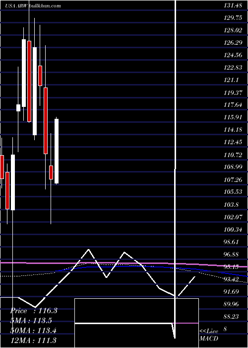Click the long red candlestick beside the tallest white one
Viewport: 248px width, 348px height.
(x=29, y=81)
